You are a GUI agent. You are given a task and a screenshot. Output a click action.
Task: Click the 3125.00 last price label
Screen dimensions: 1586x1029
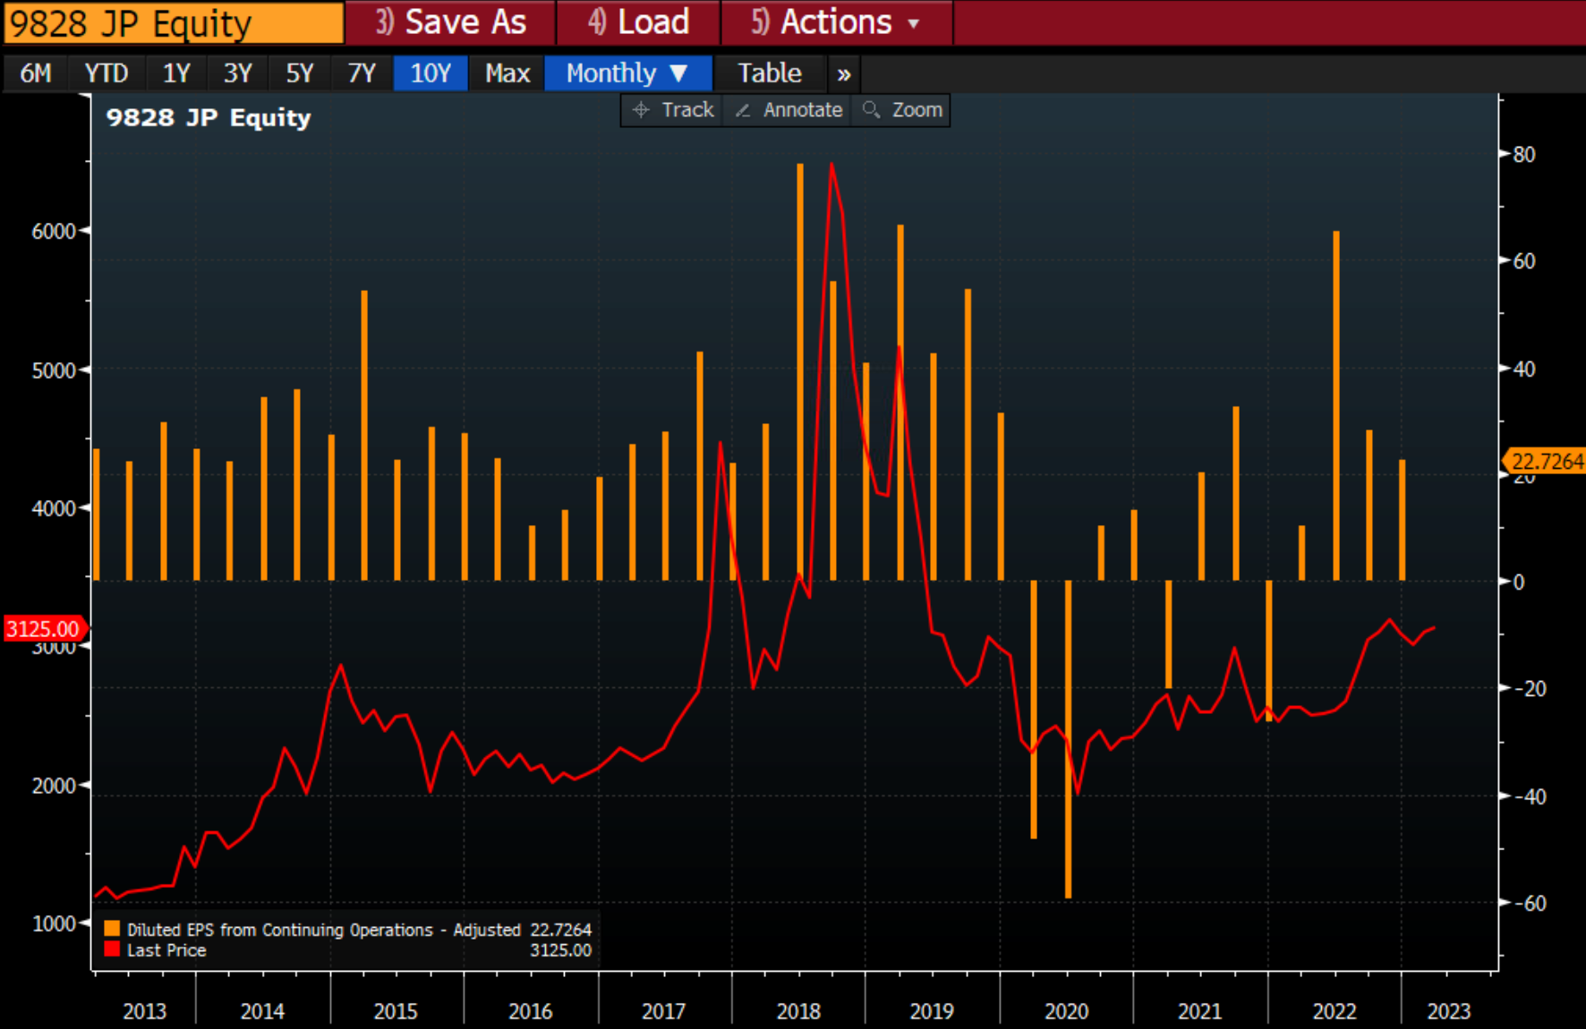click(43, 629)
